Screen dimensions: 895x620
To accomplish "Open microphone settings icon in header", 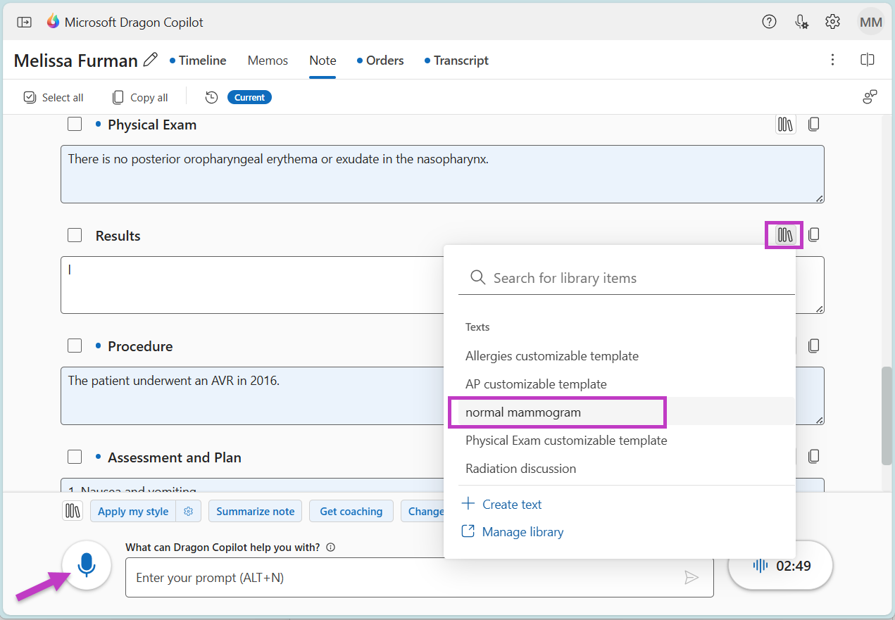I will point(801,22).
